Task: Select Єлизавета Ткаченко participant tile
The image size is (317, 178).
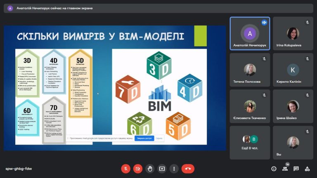Action: (250, 106)
